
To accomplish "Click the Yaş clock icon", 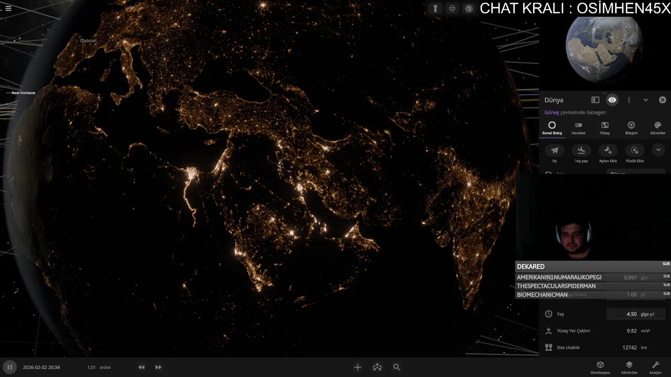I will [x=549, y=314].
